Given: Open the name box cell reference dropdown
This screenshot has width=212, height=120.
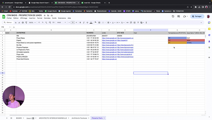Looking at the screenshot, I should pyautogui.click(x=10, y=27).
